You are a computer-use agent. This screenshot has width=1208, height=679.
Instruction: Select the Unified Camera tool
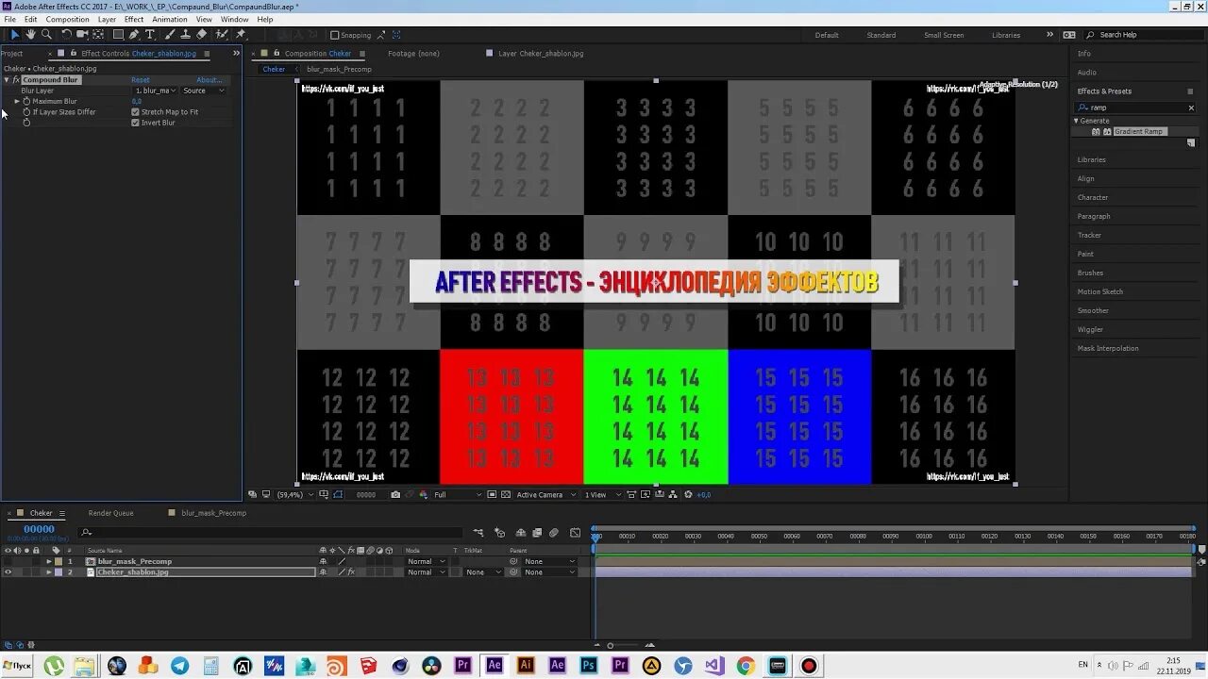click(82, 35)
